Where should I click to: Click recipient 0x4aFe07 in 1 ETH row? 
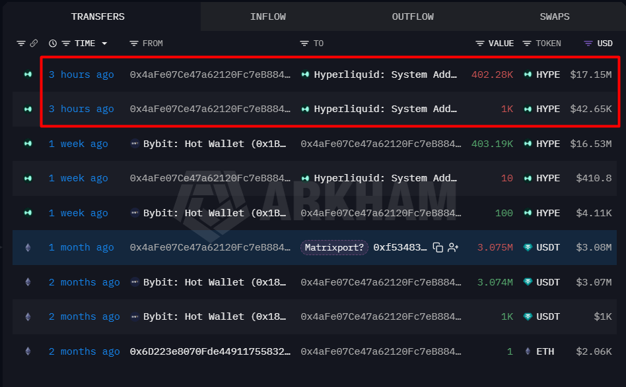pos(381,351)
